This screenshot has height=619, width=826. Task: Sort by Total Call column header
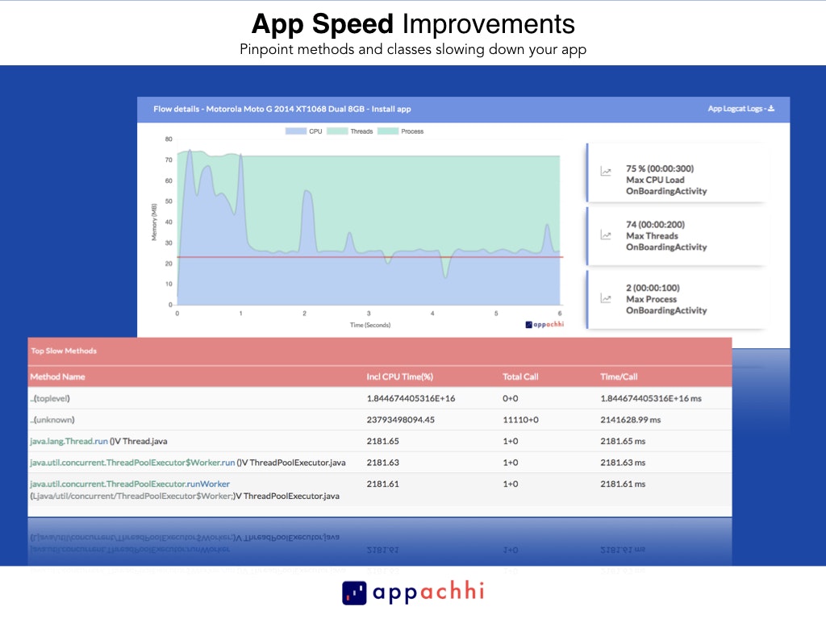520,377
